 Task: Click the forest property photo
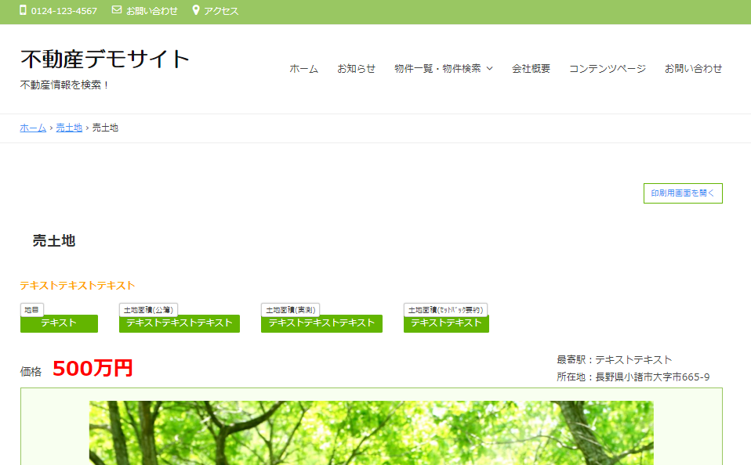371,433
